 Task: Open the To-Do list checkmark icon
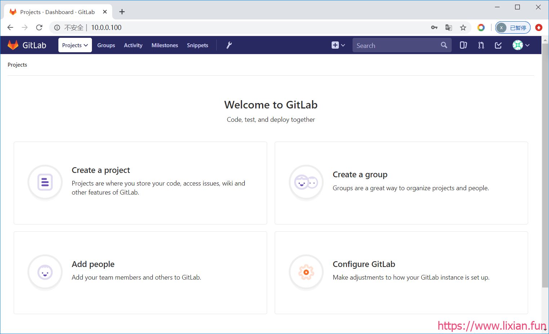click(x=498, y=45)
